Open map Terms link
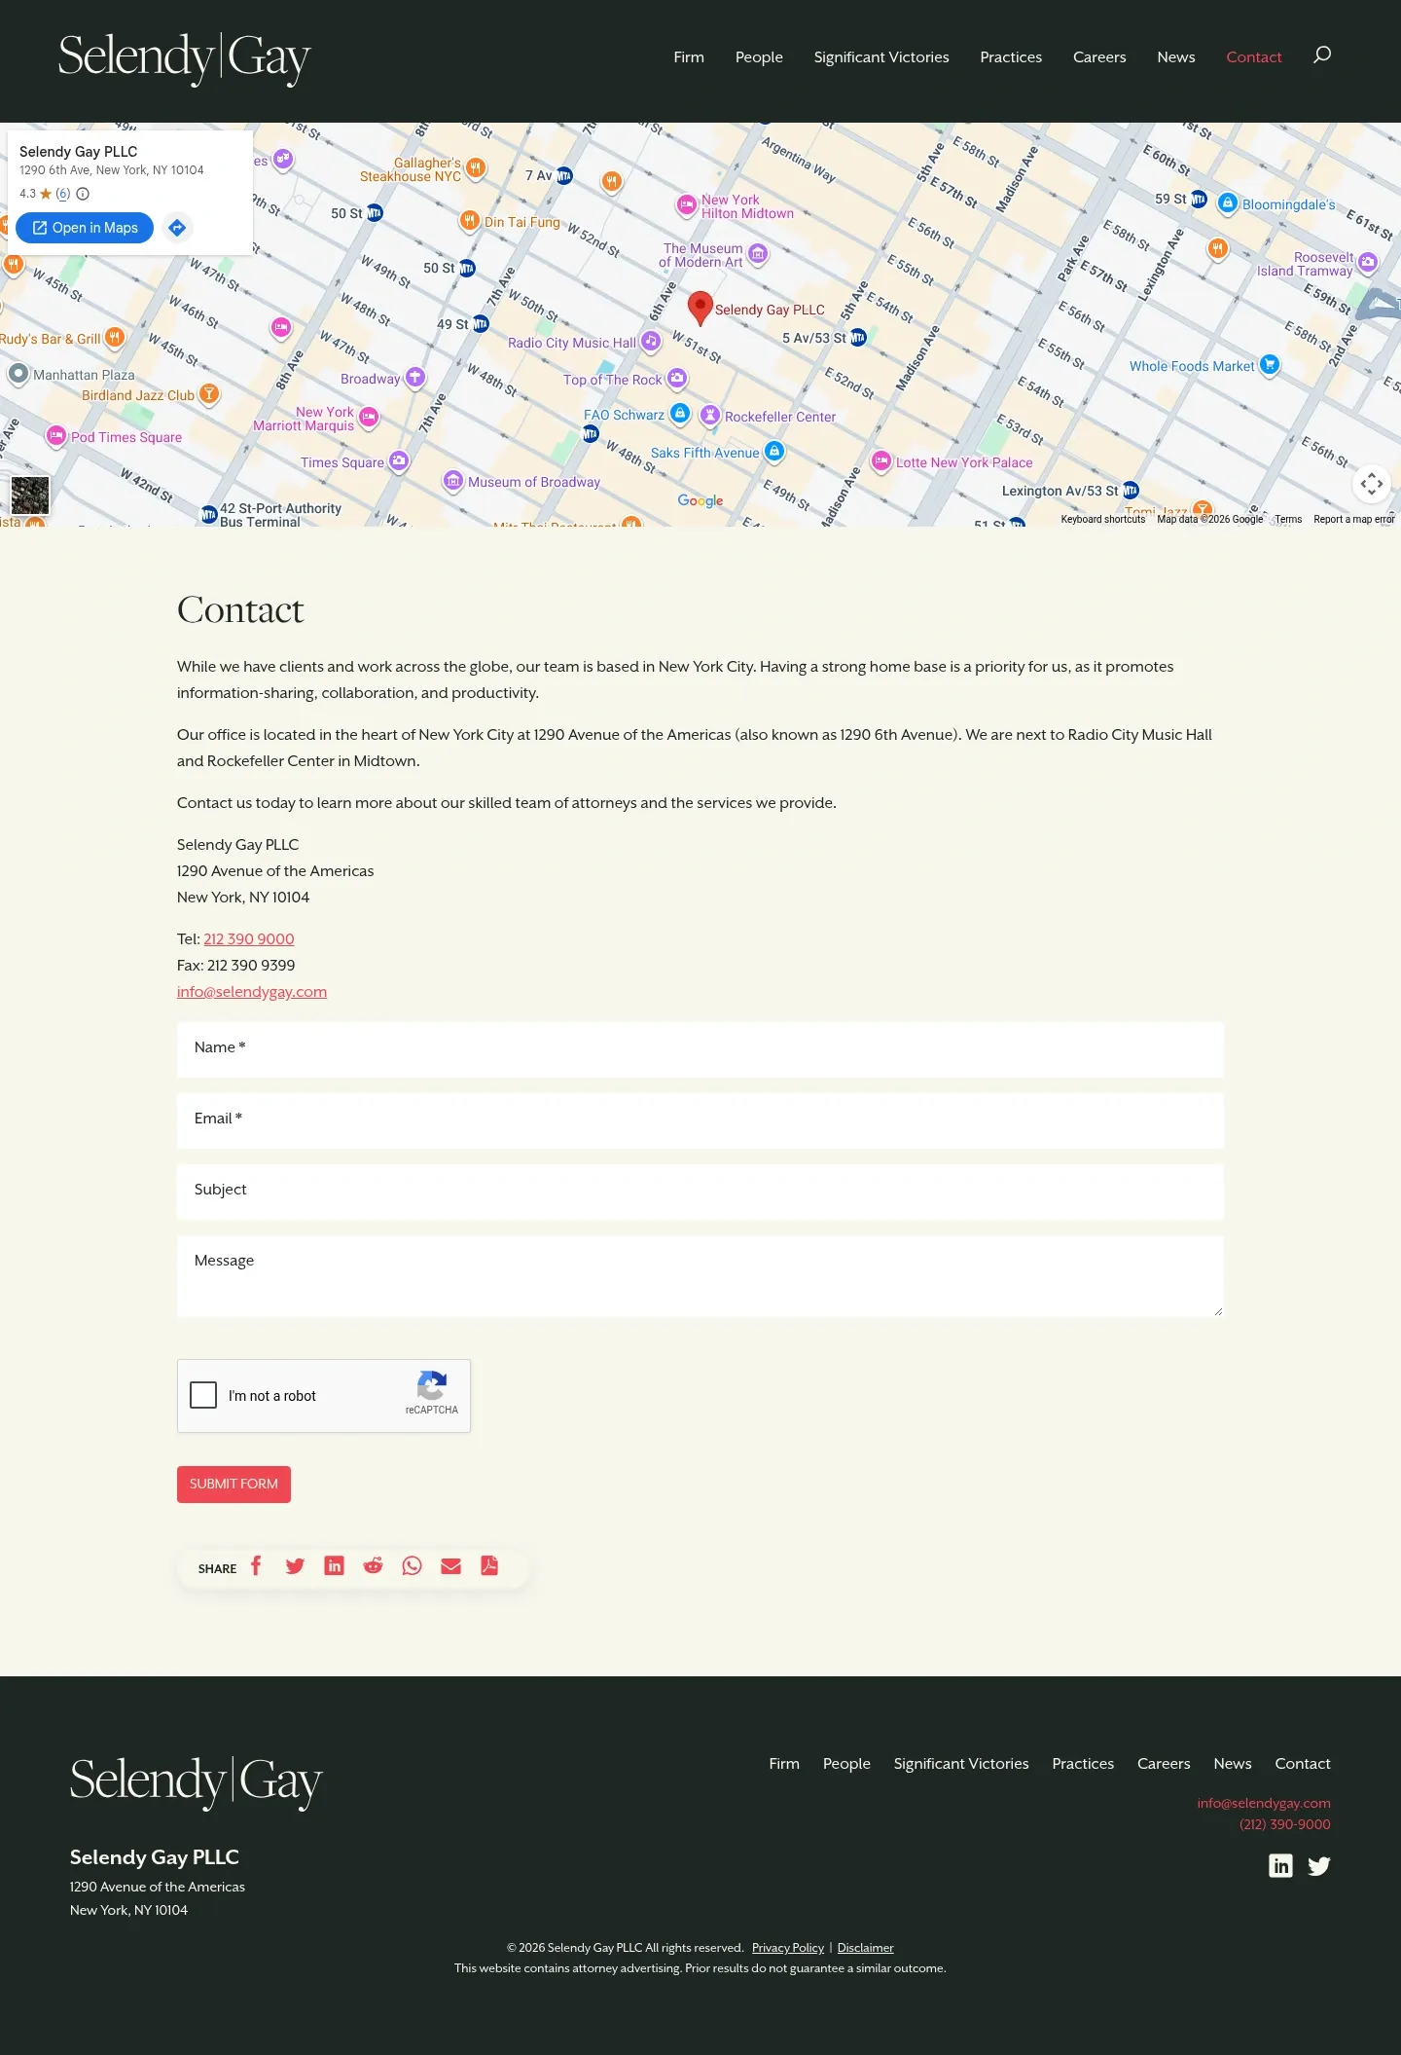The image size is (1401, 2055). 1288,520
